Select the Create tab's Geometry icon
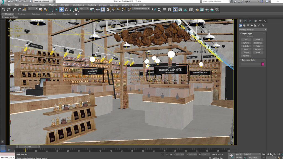Image resolution: width=283 pixels, height=159 pixels. coord(241,25)
